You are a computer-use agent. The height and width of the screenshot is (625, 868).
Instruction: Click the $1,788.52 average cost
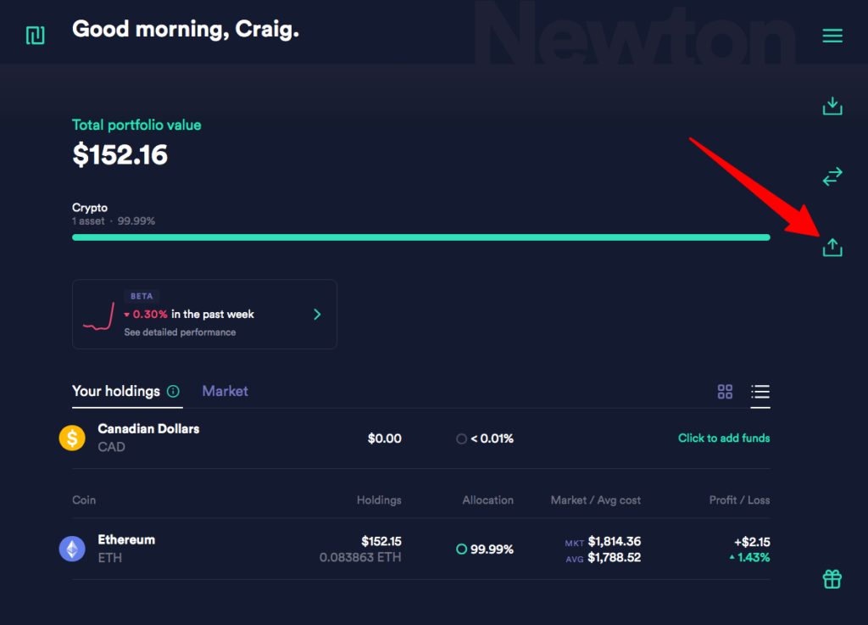[x=615, y=557]
